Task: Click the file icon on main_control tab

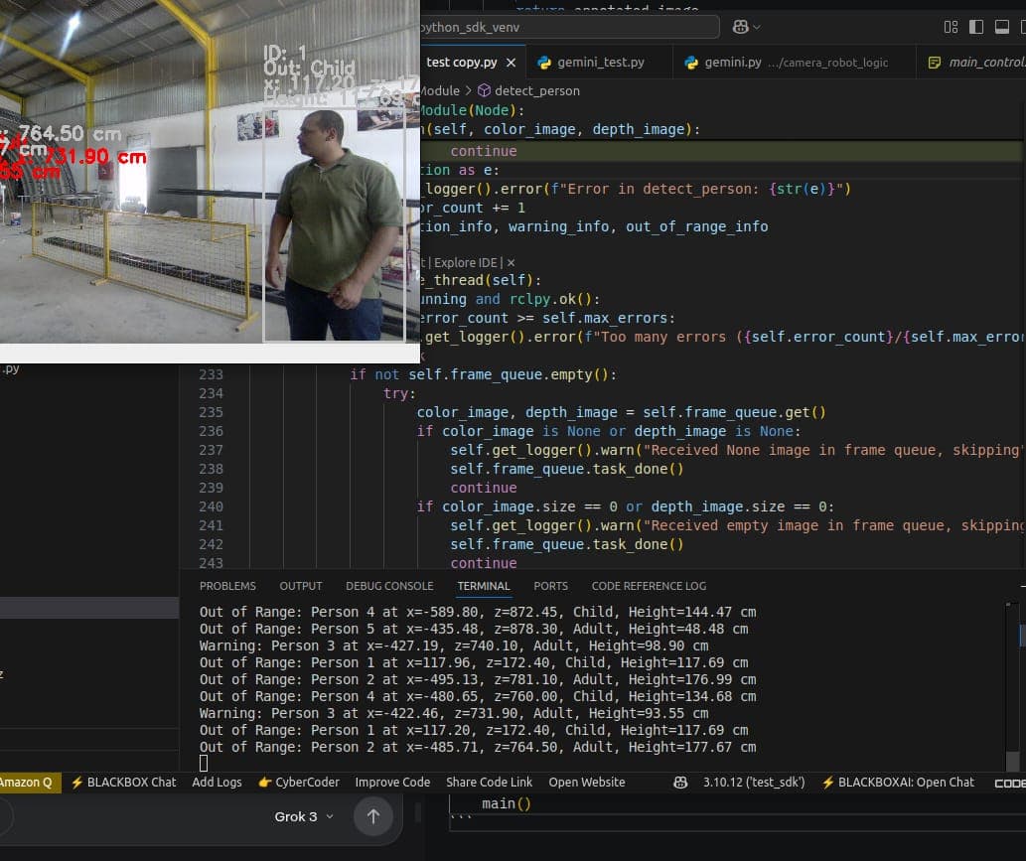Action: [935, 63]
